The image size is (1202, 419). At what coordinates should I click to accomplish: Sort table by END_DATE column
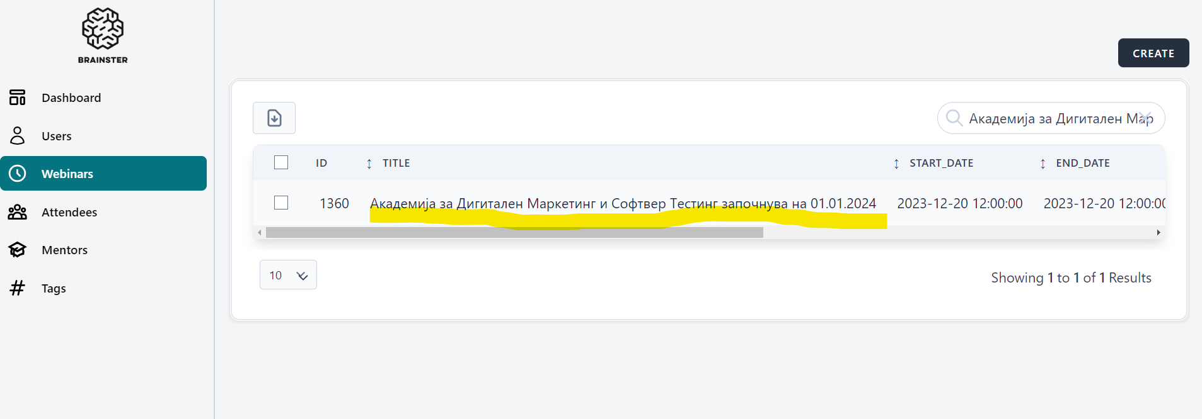[x=1043, y=164]
